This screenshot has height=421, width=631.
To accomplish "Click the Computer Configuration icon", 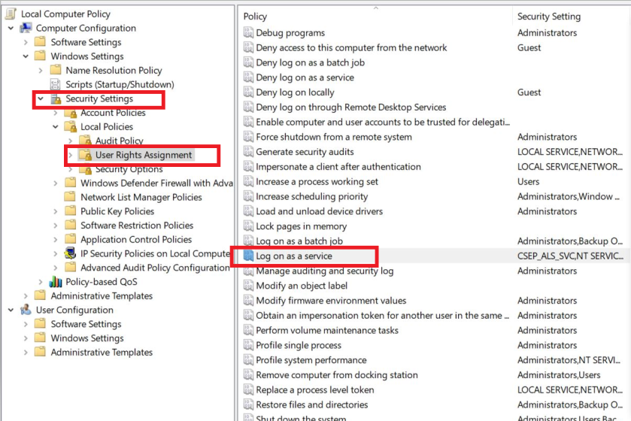I will tap(26, 28).
